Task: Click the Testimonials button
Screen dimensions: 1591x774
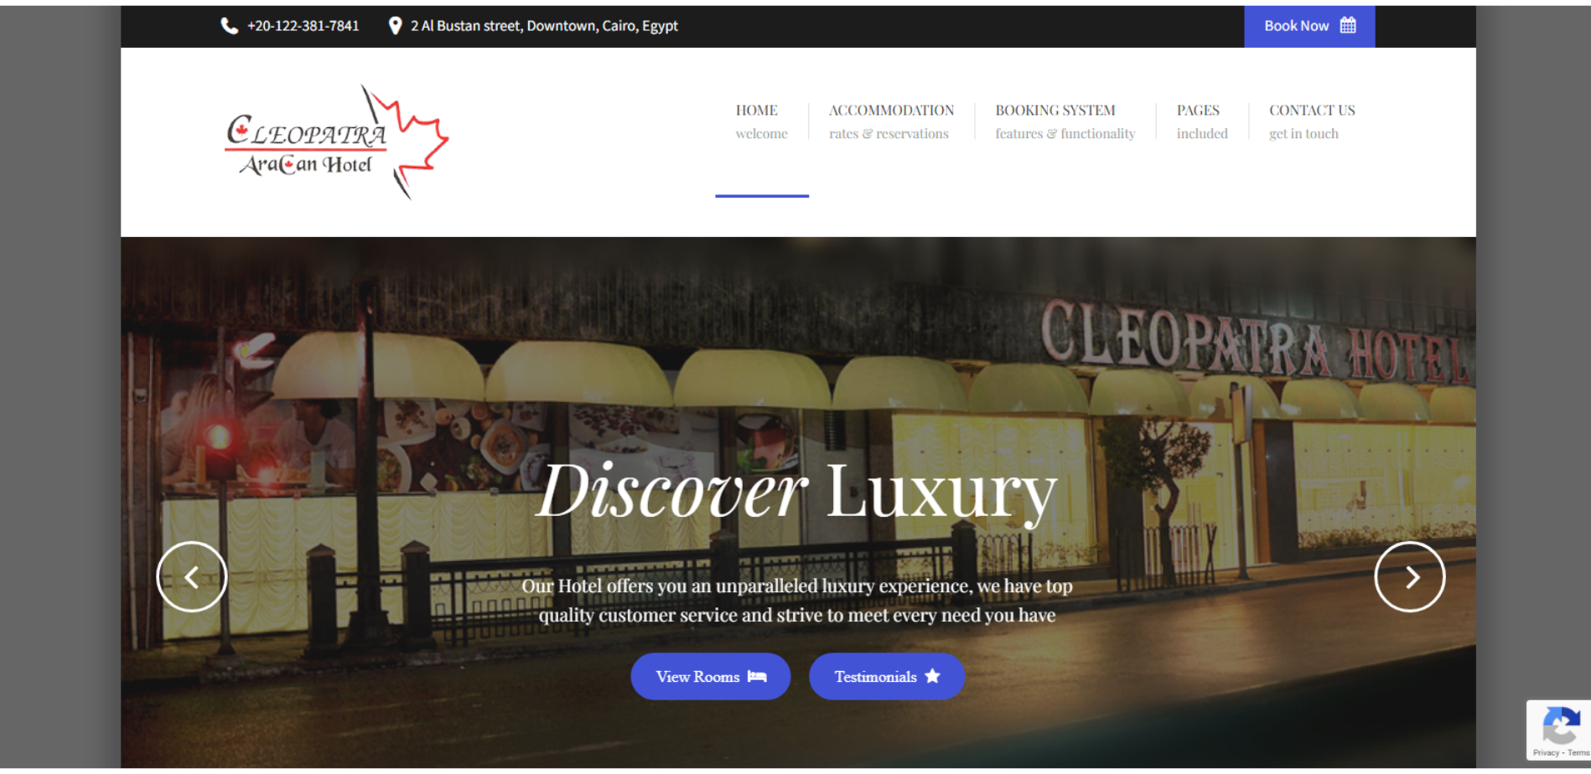Action: [x=887, y=676]
